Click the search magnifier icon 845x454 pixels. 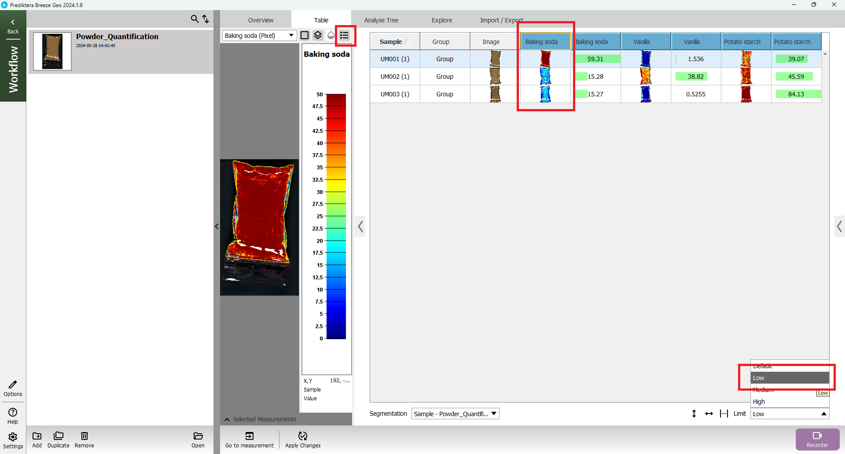195,19
